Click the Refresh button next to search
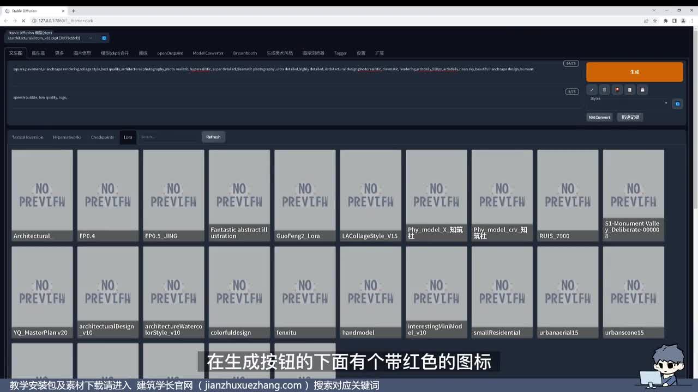 [x=213, y=137]
